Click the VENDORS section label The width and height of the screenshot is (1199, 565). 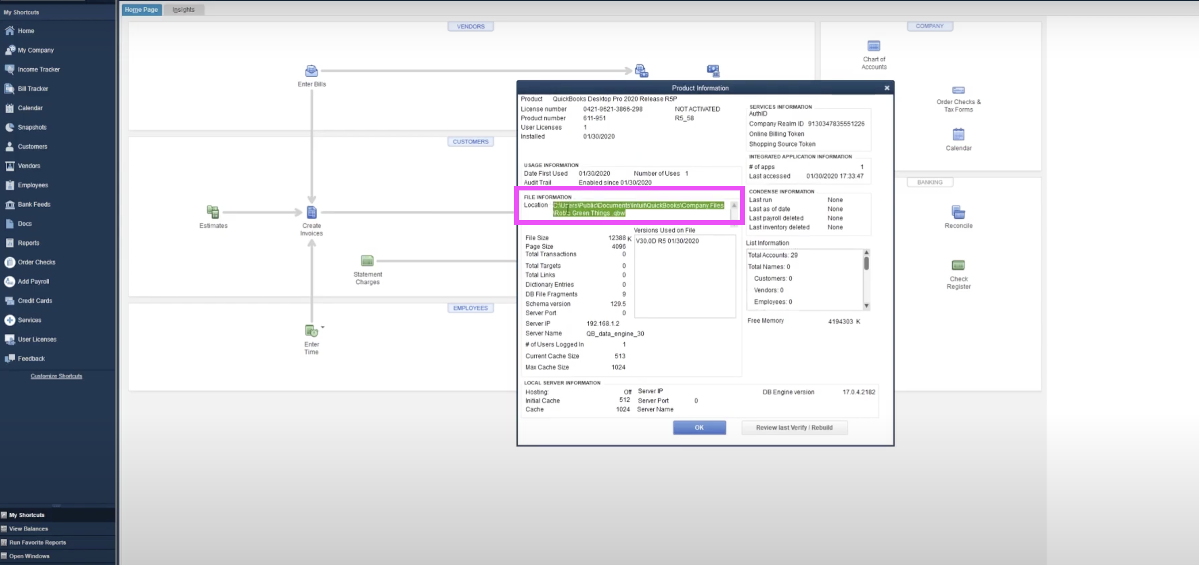click(470, 26)
